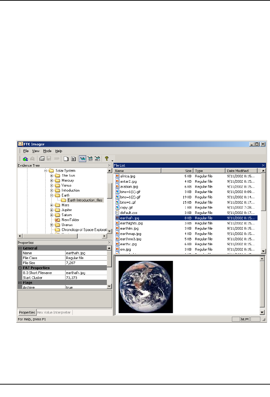Select em.jpg file icon
The height and width of the screenshot is (397, 270).
pos(118,250)
